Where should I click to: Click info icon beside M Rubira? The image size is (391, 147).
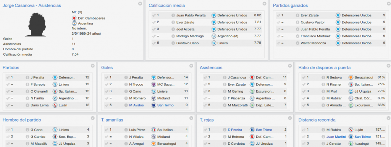[x=323, y=129]
